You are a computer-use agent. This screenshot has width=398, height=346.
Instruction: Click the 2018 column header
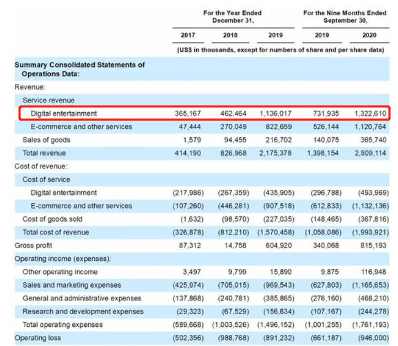tap(230, 35)
